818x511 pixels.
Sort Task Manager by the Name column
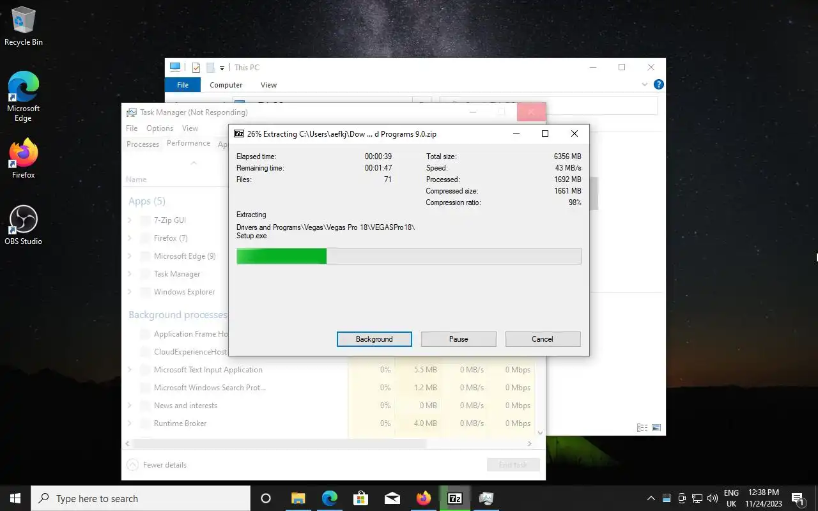pos(136,179)
